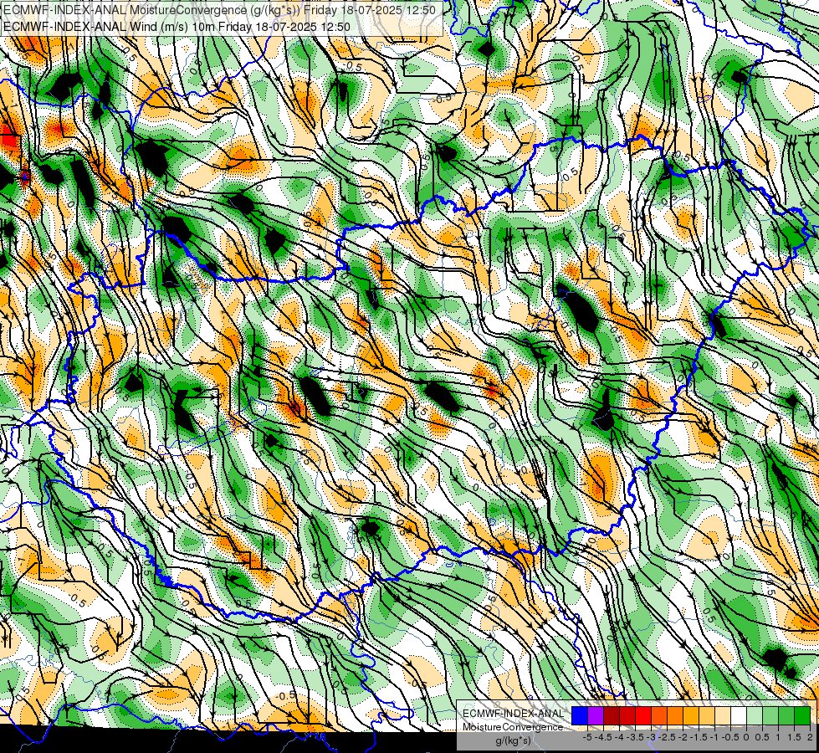819x753 pixels.
Task: Click the blue legend swatch below -5
Action: pos(580,716)
